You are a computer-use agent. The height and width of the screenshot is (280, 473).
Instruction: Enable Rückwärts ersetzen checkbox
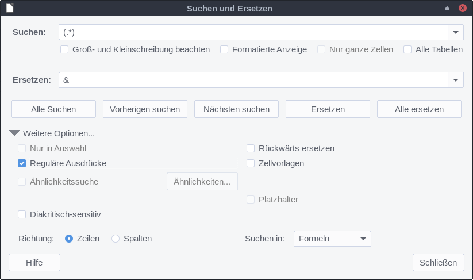251,148
